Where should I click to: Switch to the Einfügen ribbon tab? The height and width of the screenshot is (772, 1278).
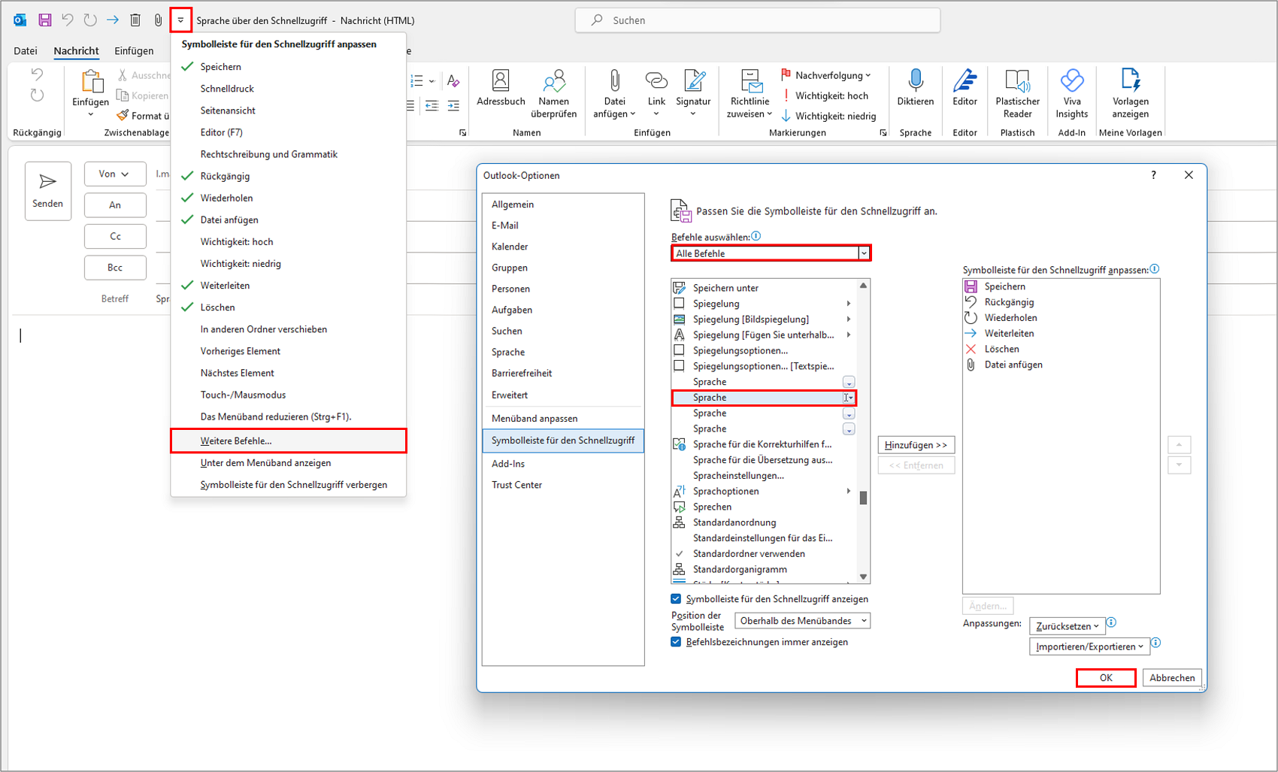click(134, 51)
